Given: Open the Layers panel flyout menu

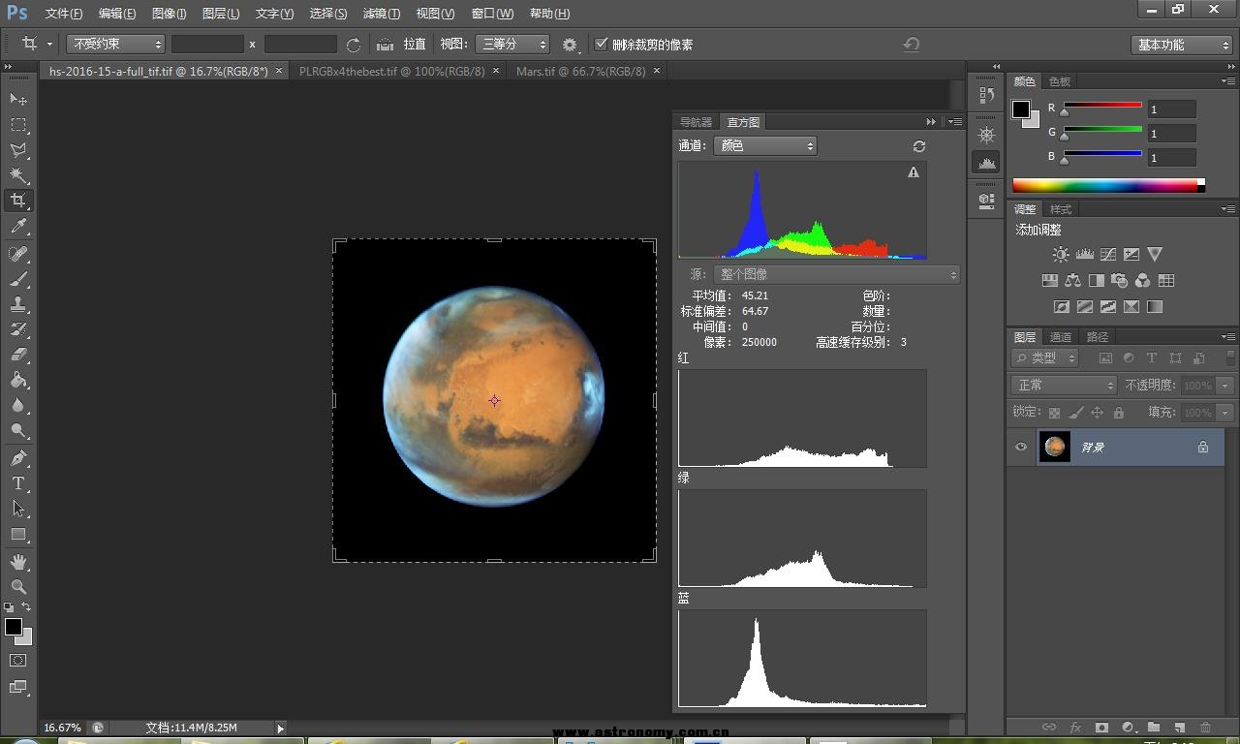Looking at the screenshot, I should tap(1228, 337).
